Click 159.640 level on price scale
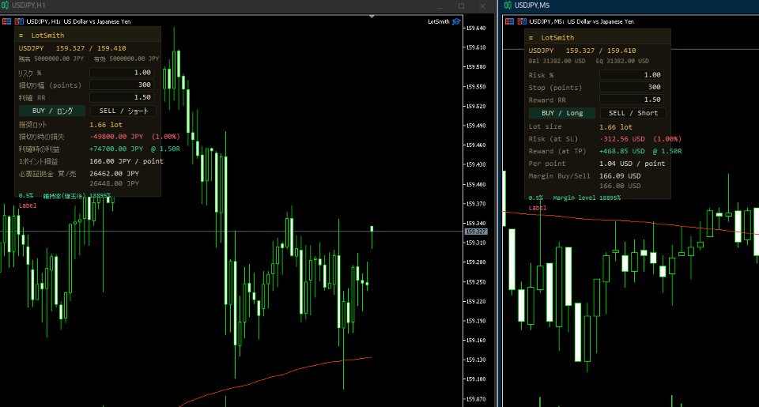 point(475,28)
